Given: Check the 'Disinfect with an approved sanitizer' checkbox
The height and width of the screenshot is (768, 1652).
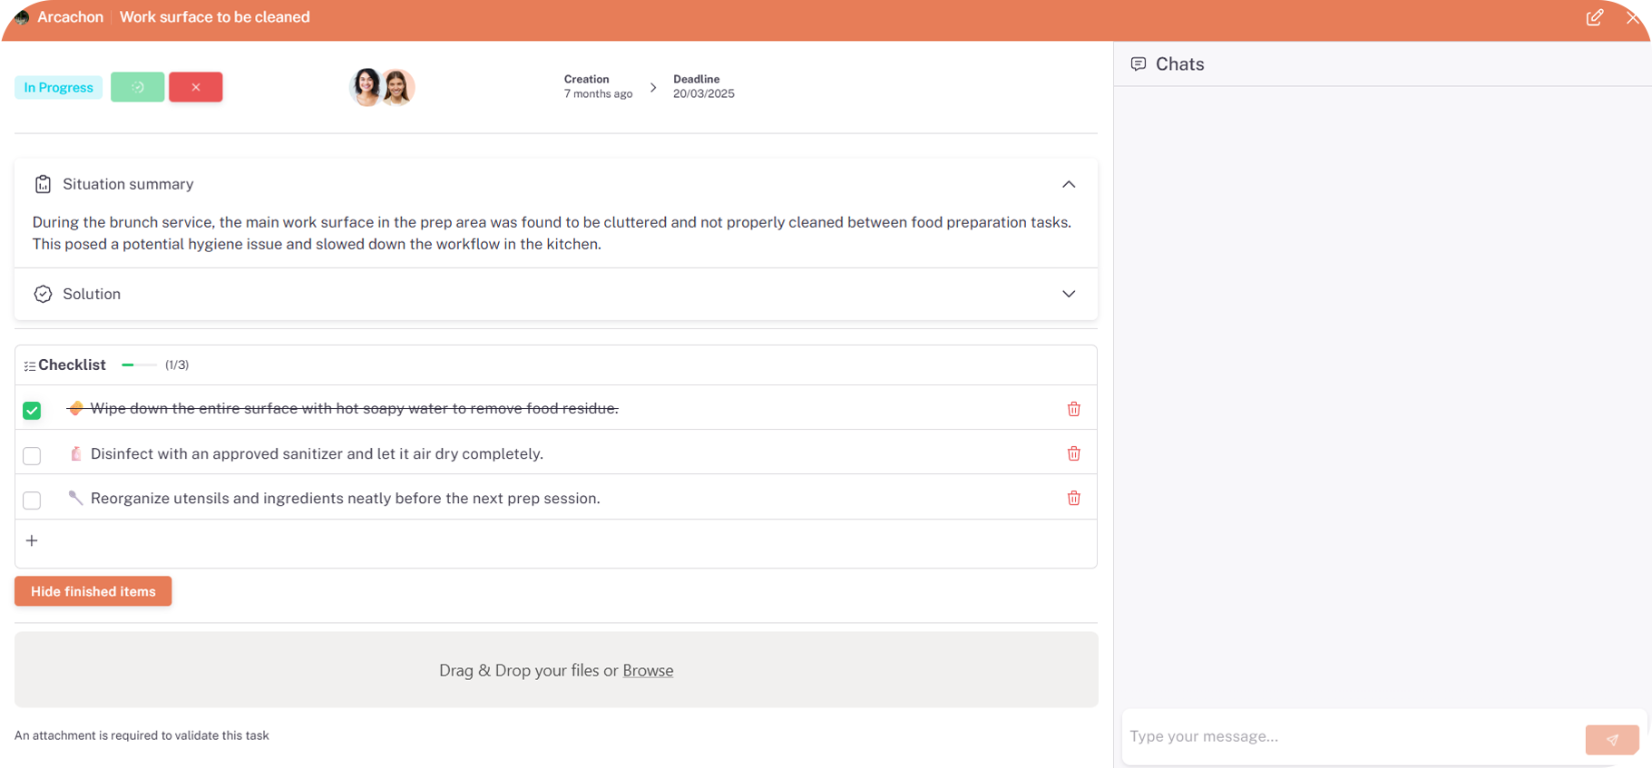Looking at the screenshot, I should (32, 455).
